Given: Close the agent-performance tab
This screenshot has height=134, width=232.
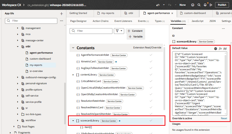Looking at the screenshot, I should pos(172,13).
